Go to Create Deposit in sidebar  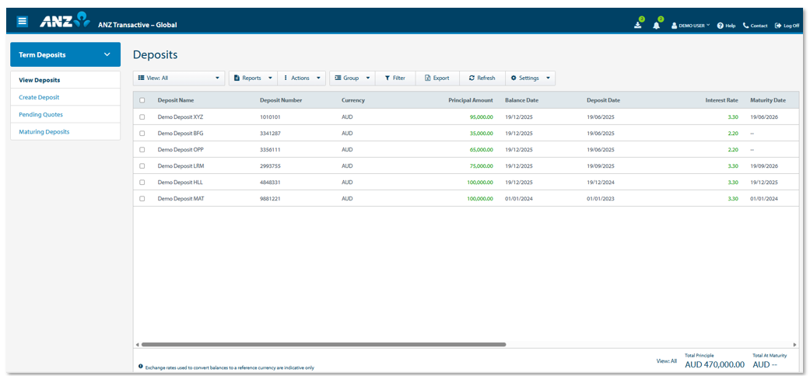[x=39, y=97]
